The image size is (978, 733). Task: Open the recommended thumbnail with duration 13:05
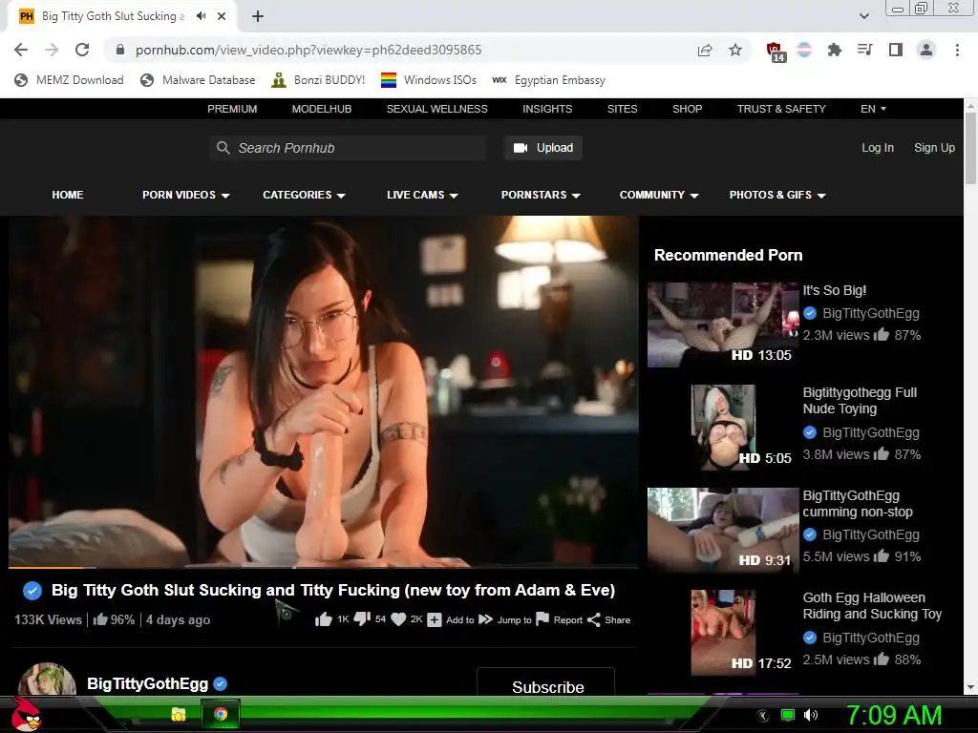[723, 325]
